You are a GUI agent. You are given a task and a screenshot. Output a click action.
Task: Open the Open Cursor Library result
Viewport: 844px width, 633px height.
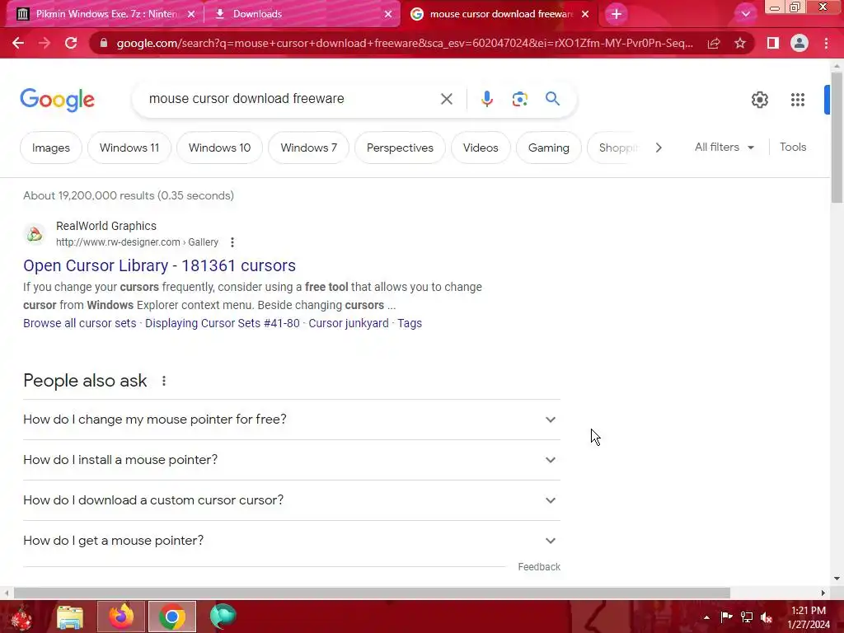coord(159,265)
